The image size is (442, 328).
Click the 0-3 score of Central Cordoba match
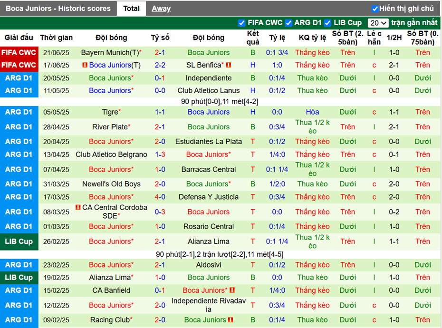[x=160, y=212]
